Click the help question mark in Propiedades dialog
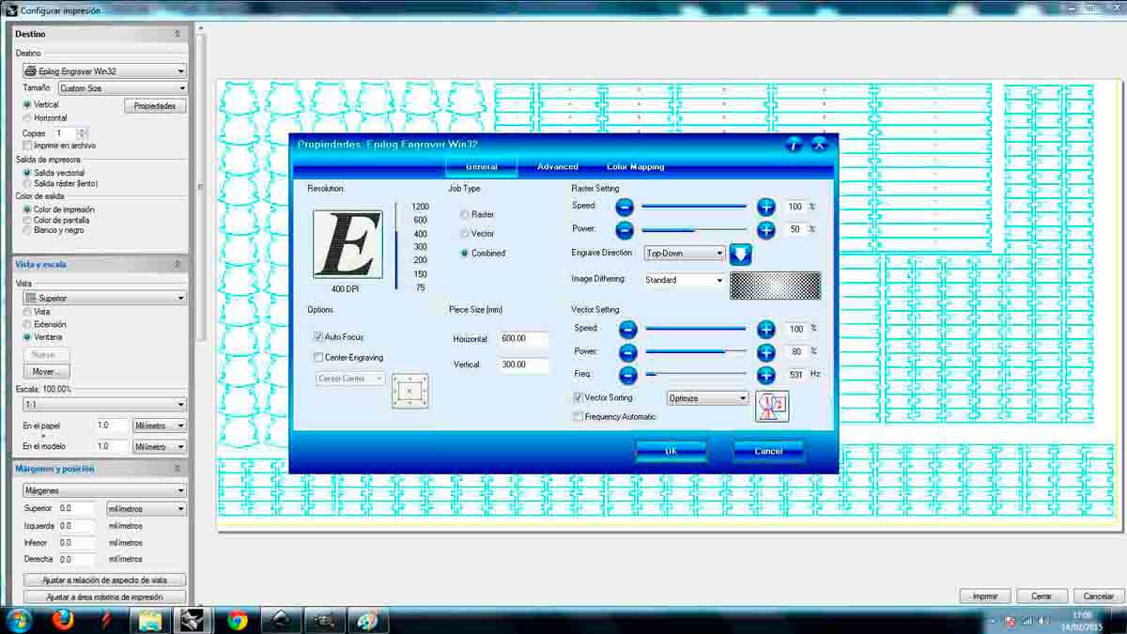Image resolution: width=1127 pixels, height=634 pixels. point(795,145)
